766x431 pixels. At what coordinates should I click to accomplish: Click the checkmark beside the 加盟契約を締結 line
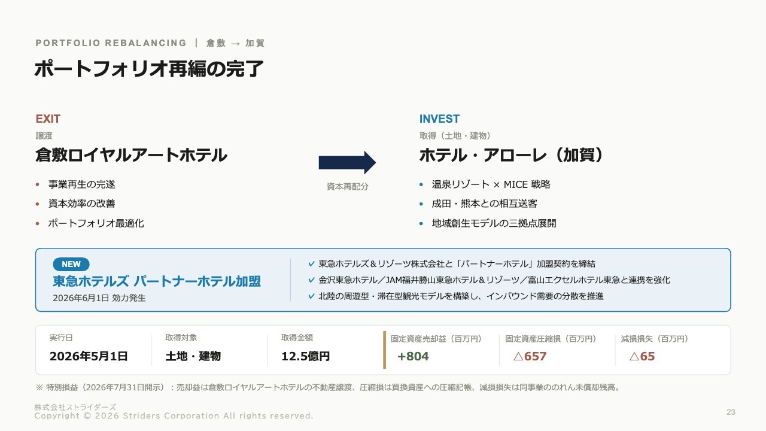[x=311, y=263]
